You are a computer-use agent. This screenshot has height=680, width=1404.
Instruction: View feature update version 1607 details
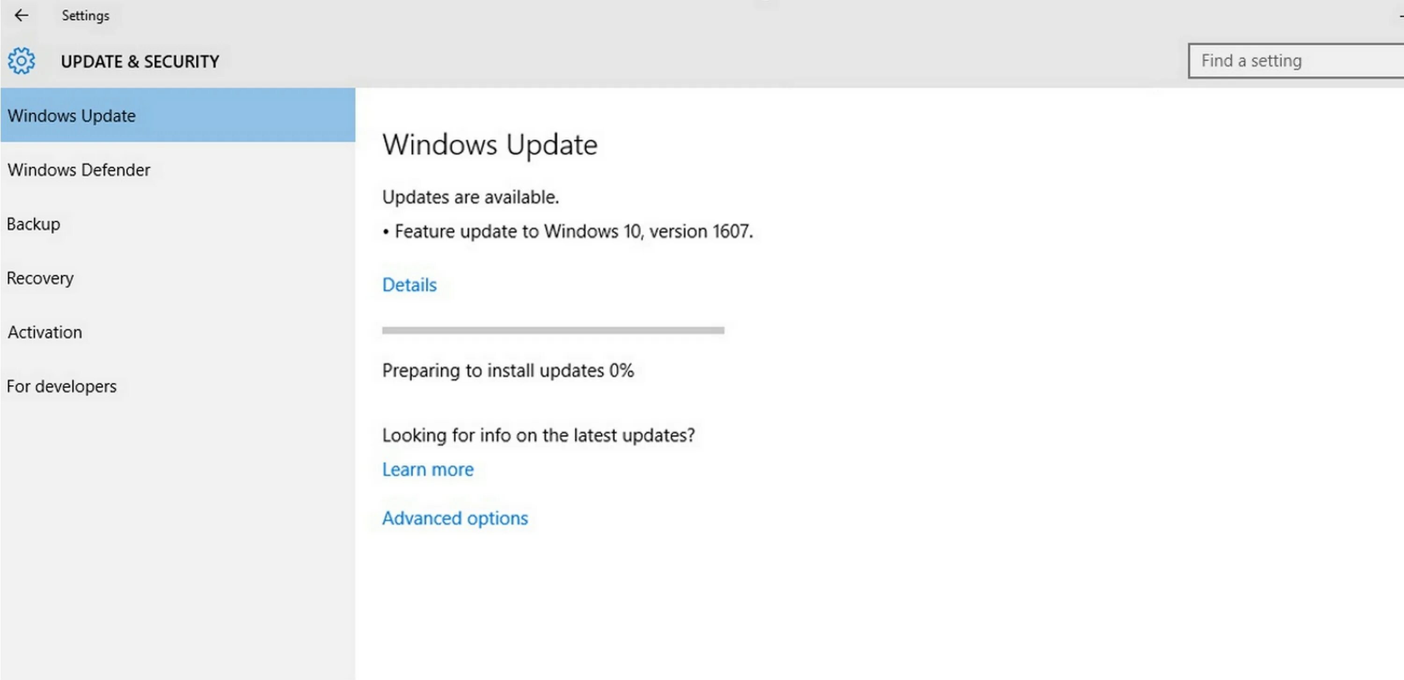pos(408,284)
